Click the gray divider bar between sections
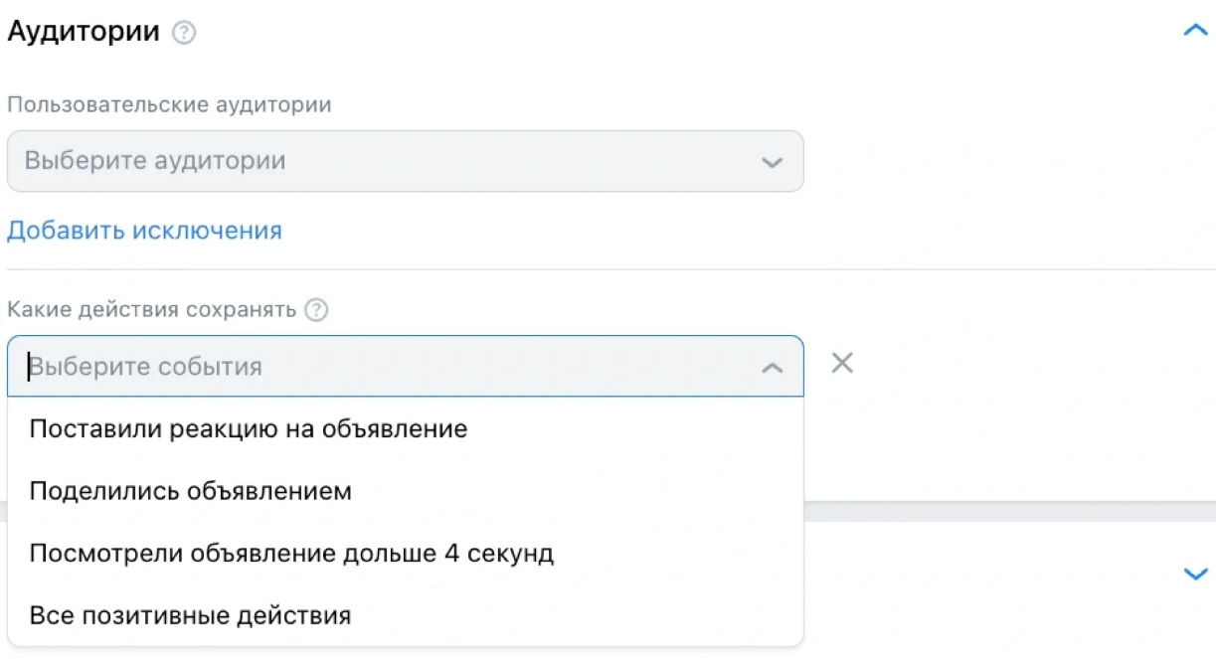The height and width of the screenshot is (659, 1216). click(1009, 512)
